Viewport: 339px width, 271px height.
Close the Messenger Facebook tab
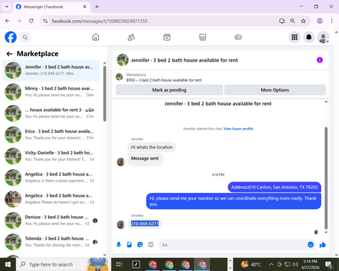pyautogui.click(x=85, y=7)
